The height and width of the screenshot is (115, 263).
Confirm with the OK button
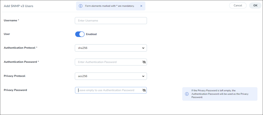click(255, 6)
